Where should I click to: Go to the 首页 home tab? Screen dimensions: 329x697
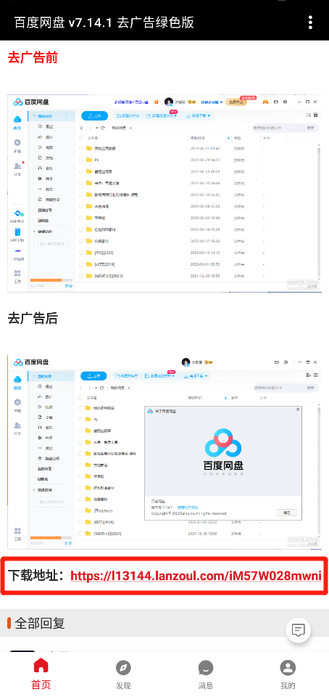(41, 674)
